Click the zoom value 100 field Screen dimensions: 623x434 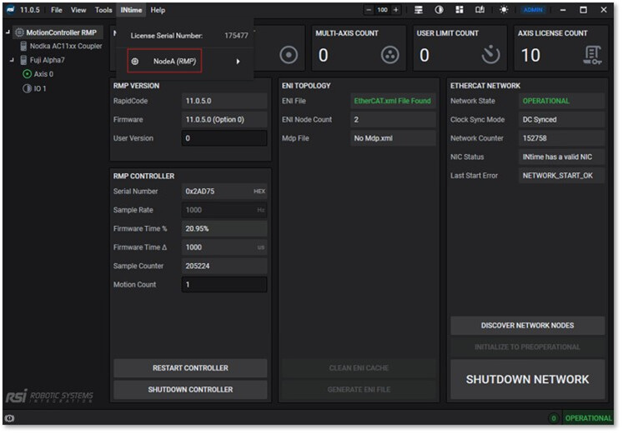382,10
